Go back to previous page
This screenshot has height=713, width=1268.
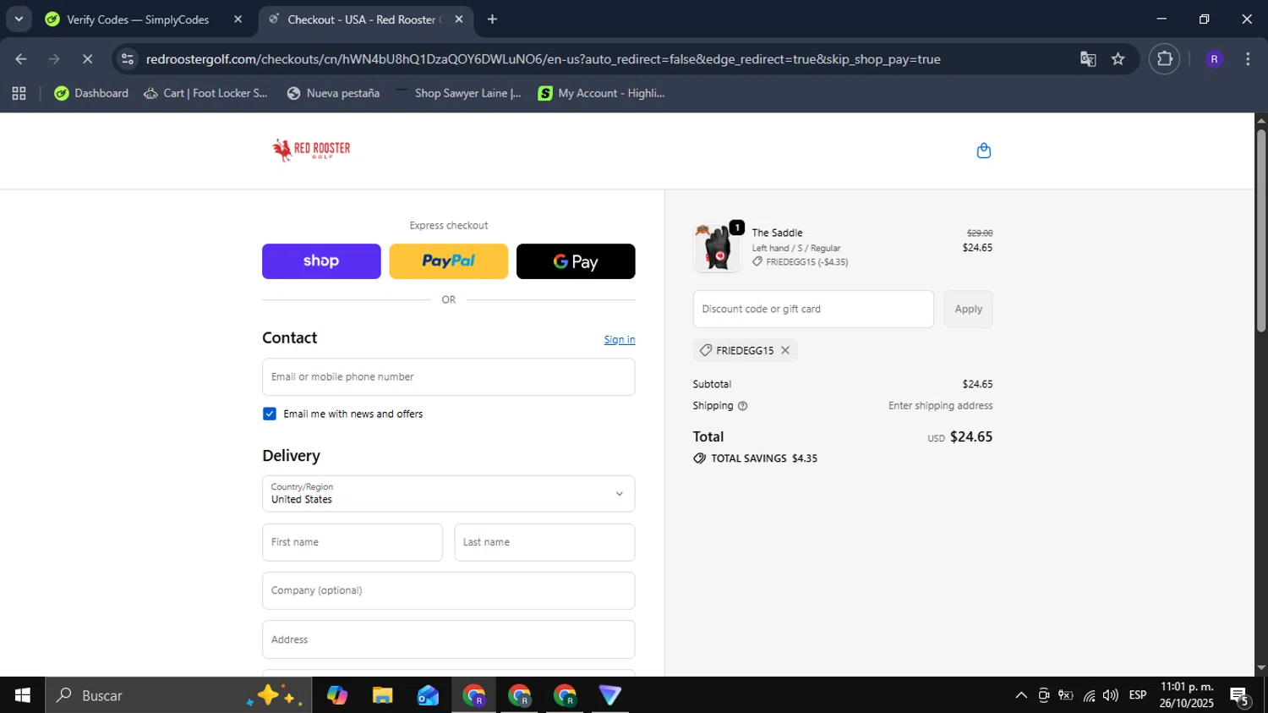(x=21, y=59)
